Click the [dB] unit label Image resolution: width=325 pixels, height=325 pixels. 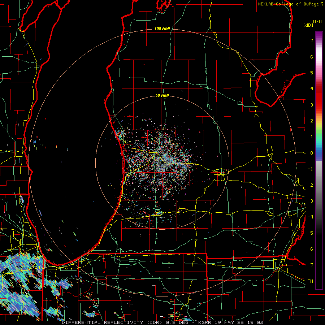pos(308,25)
